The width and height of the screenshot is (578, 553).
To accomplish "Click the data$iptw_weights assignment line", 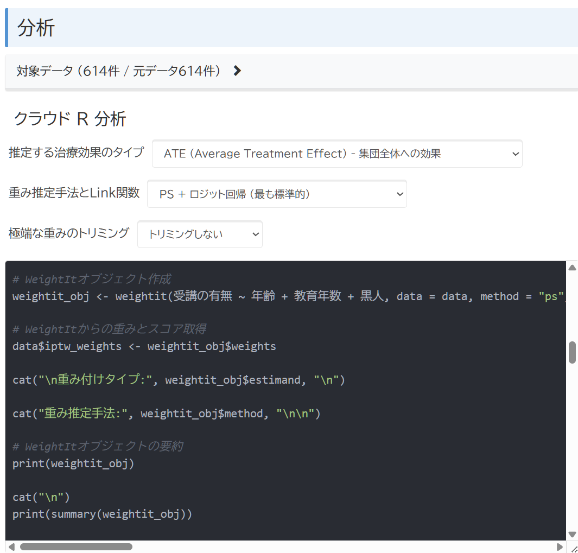I will pyautogui.click(x=144, y=346).
